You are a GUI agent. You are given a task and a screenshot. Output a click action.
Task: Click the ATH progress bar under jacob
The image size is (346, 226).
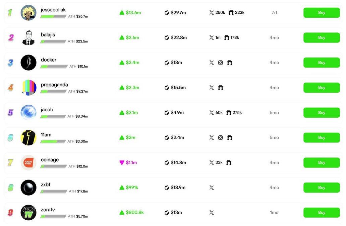[x=53, y=117]
